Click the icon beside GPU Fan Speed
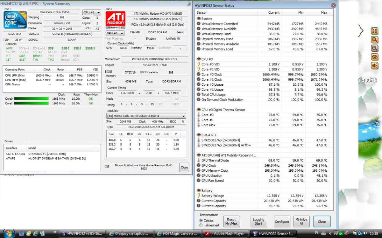 pos(199,181)
